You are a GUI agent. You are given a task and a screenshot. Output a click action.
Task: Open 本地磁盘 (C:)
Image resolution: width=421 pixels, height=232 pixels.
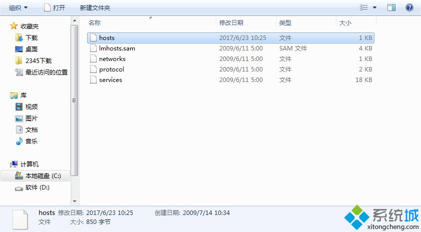43,176
